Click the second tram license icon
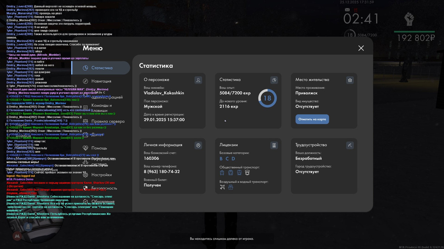444x249 pixels. point(231,173)
